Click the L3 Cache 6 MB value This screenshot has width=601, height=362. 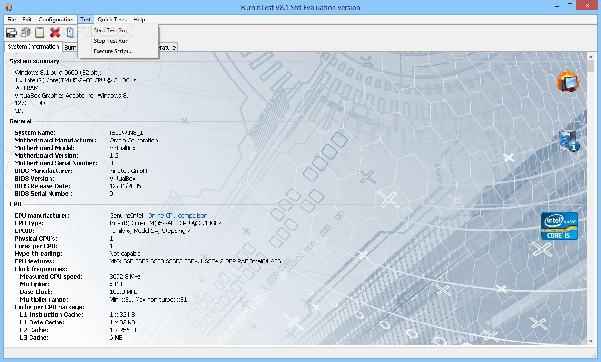[x=116, y=338]
